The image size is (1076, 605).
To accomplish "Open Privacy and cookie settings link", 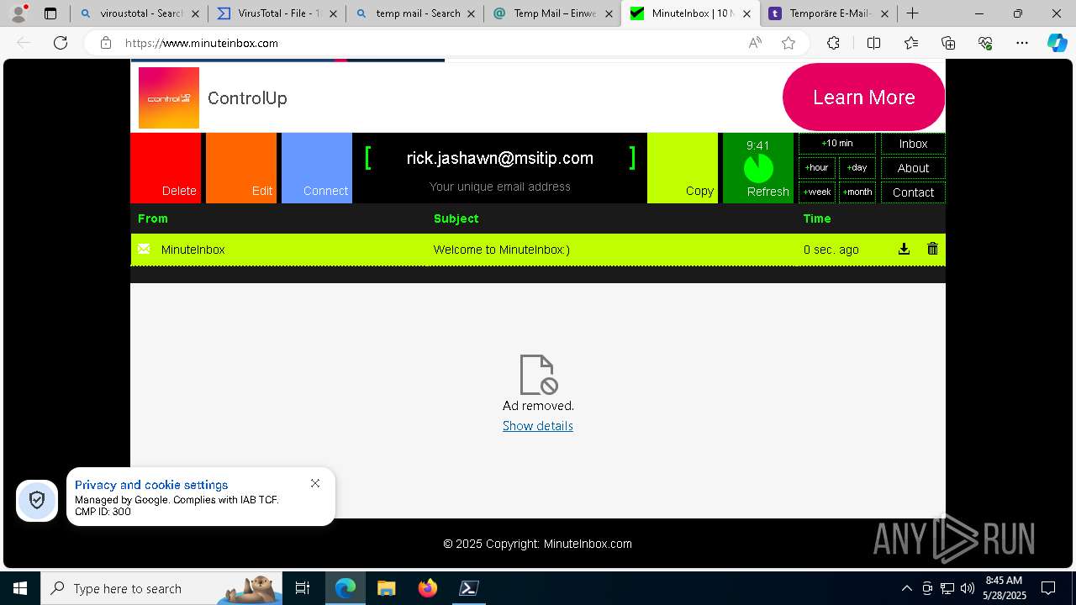I will click(x=151, y=485).
